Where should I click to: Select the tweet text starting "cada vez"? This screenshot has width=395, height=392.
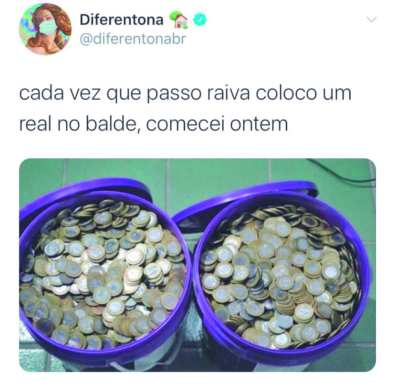pos(185,108)
